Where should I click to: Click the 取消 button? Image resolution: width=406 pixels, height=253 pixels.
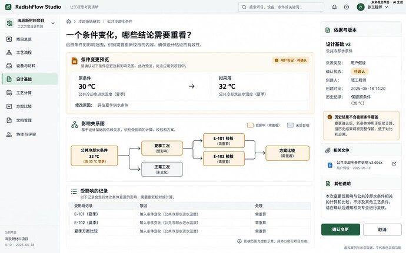tap(382, 230)
